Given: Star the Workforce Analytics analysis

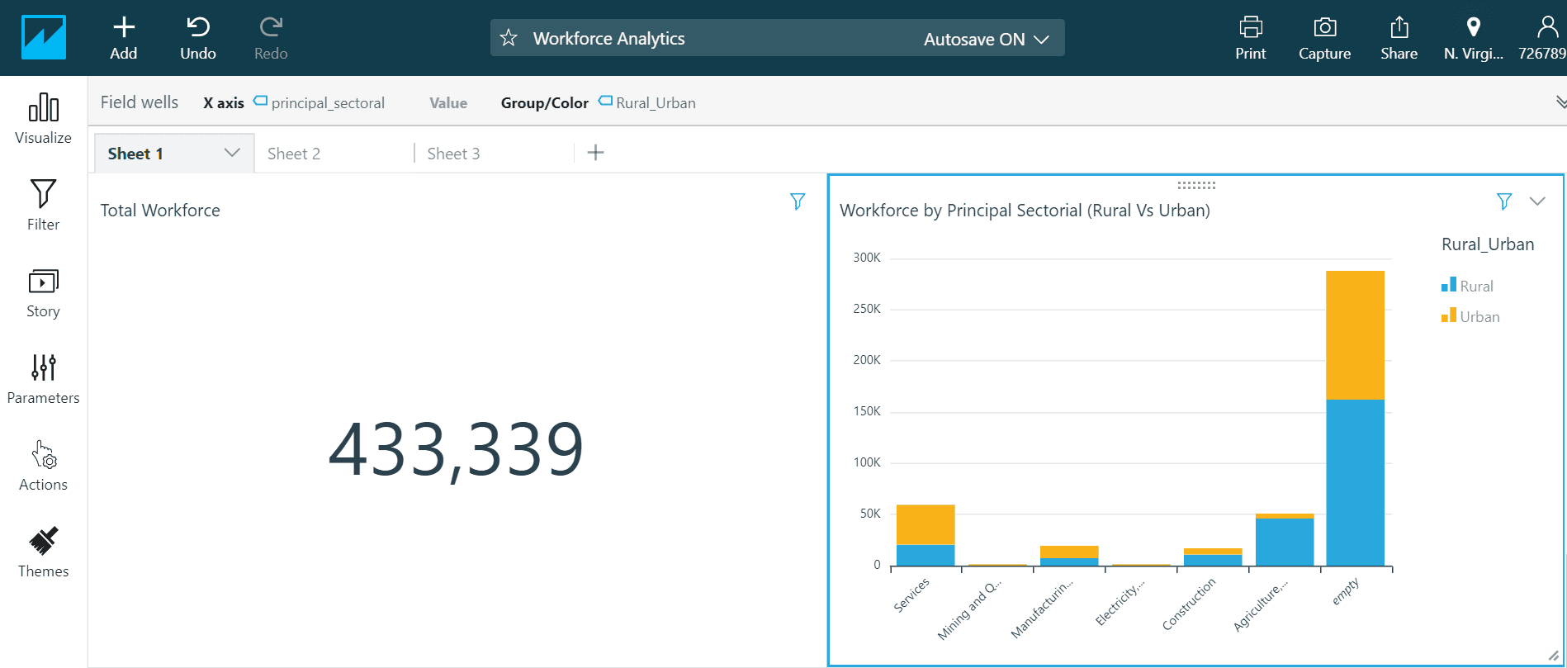Looking at the screenshot, I should (509, 38).
